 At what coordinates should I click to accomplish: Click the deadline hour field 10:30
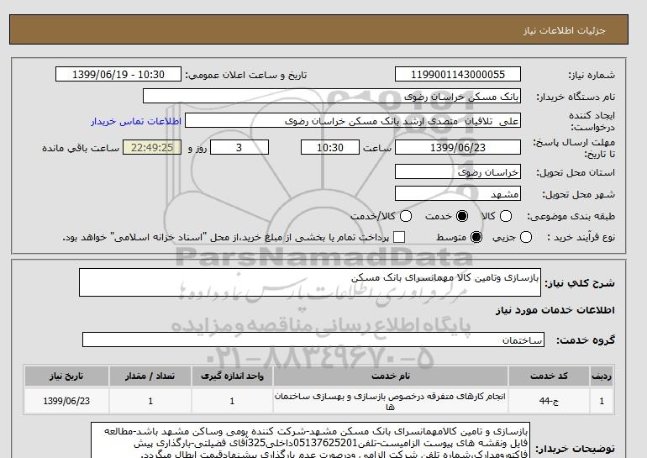point(330,147)
